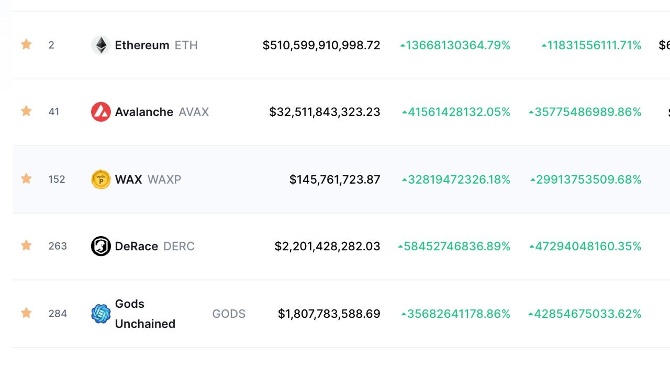Toggle the Gods Unchained star

[26, 313]
